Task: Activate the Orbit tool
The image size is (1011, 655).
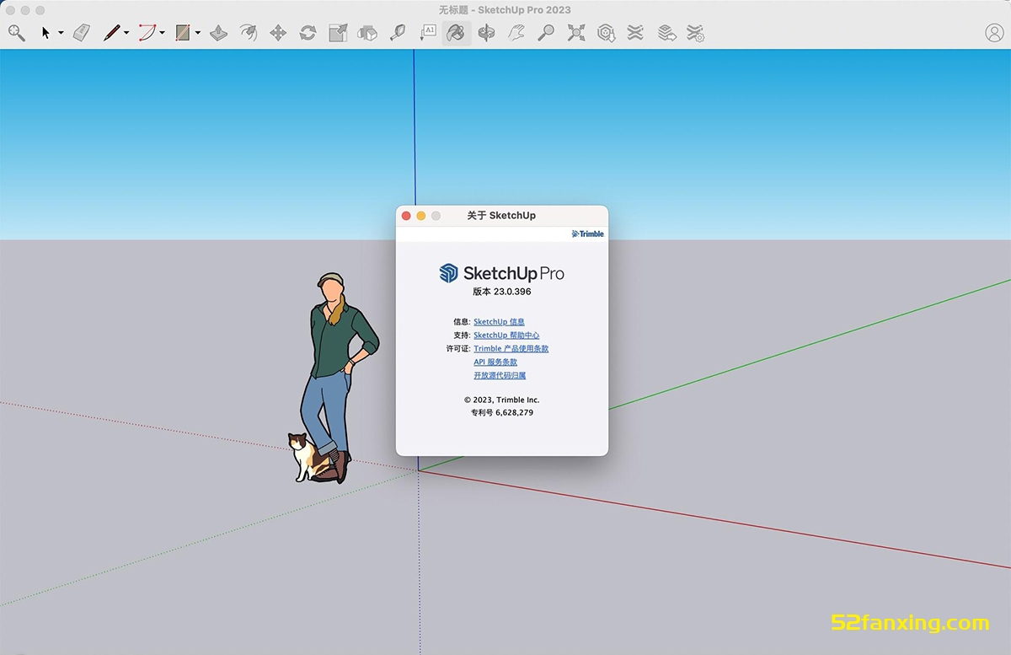Action: [x=486, y=33]
